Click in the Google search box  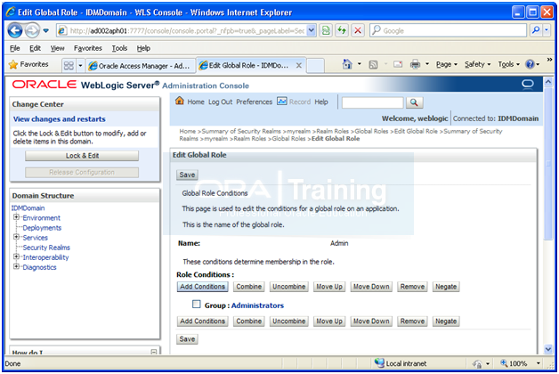[448, 30]
